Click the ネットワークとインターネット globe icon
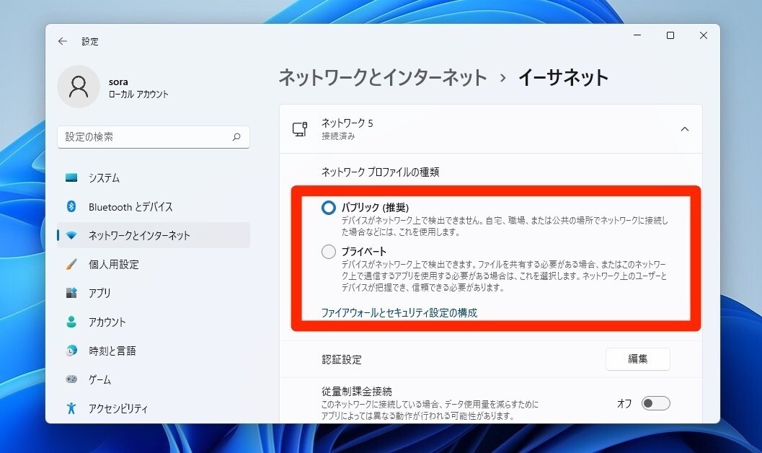Screen dimensions: 762x453 (71, 235)
